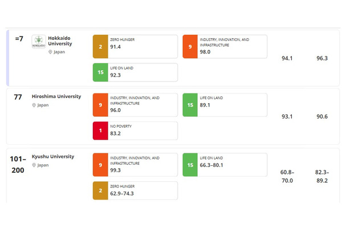Open Hokkaido's Life on Land 92.3 card
Screen dimensions: 342x228
click(135, 72)
